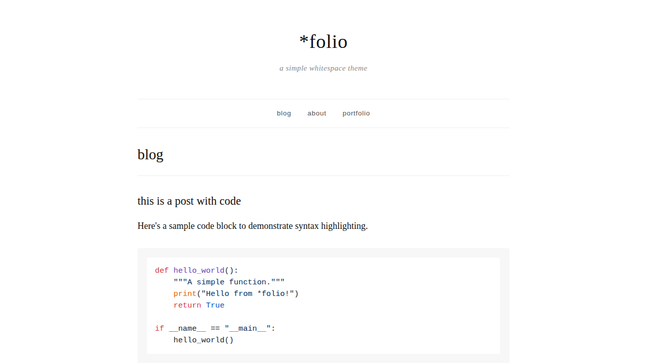
Task: Select the tagline 'a simple whitespace theme'
Action: (x=323, y=69)
